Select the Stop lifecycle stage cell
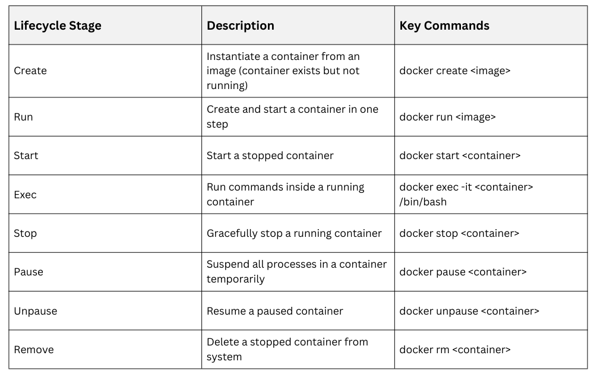This screenshot has width=594, height=371. [26, 233]
